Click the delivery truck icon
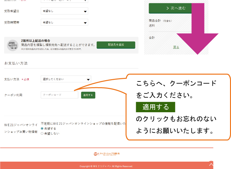 13,46
